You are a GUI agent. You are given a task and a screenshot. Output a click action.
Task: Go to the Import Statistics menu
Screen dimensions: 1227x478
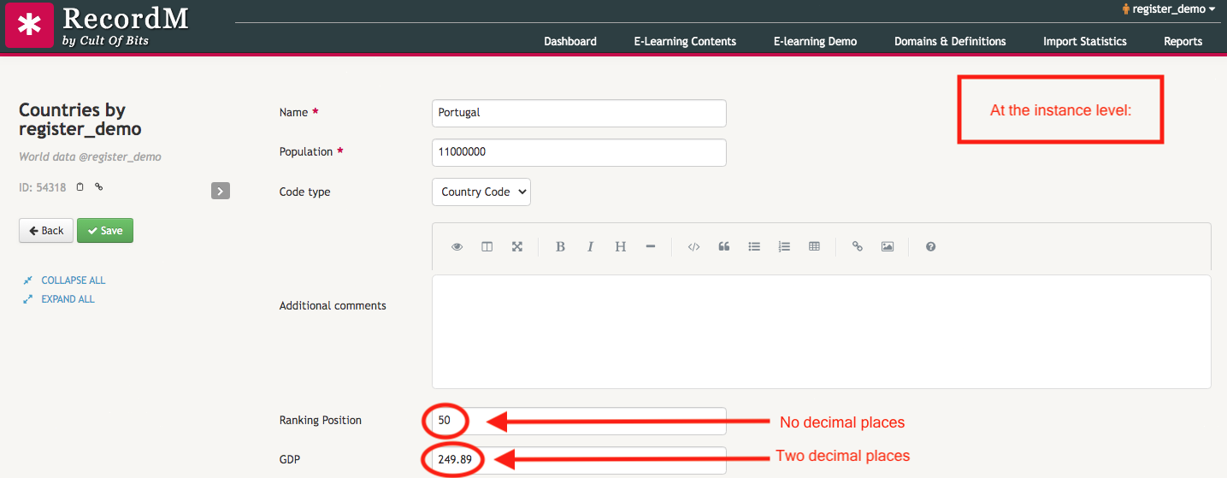1084,41
